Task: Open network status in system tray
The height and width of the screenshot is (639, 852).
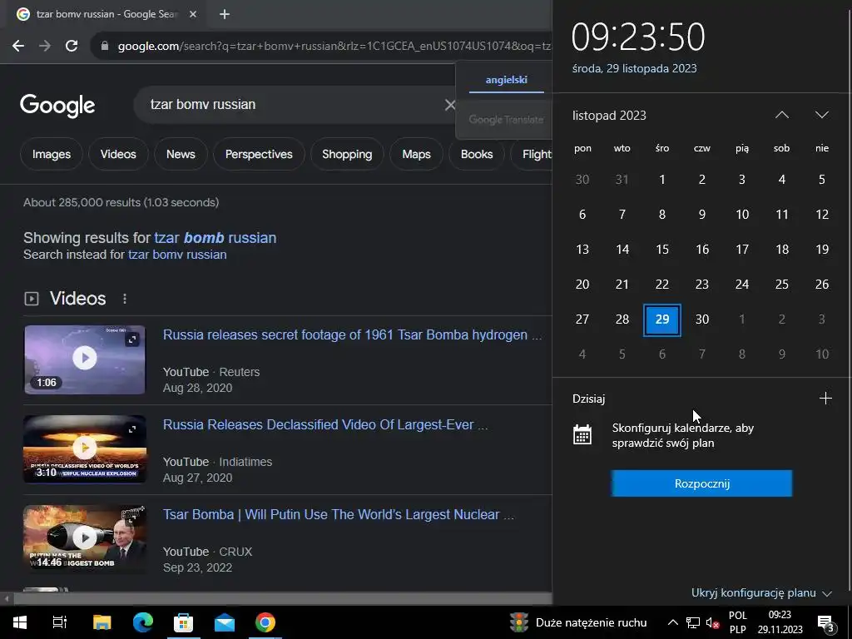Action: click(x=693, y=622)
